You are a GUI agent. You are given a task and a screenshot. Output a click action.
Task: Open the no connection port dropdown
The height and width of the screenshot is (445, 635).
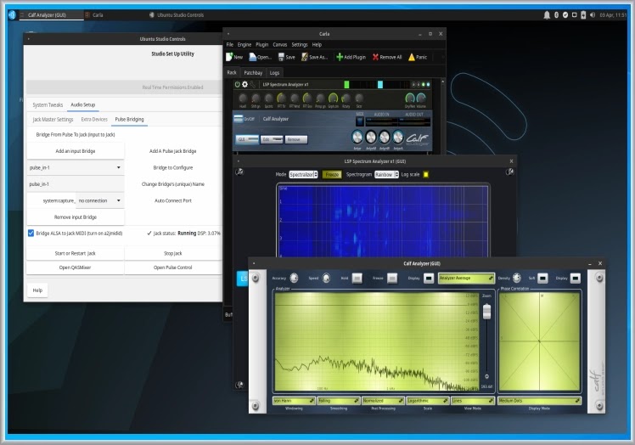99,200
